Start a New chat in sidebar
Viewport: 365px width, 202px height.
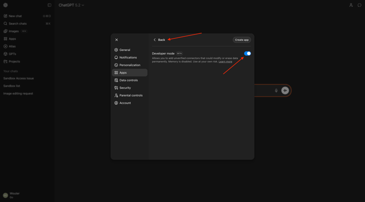point(27,16)
